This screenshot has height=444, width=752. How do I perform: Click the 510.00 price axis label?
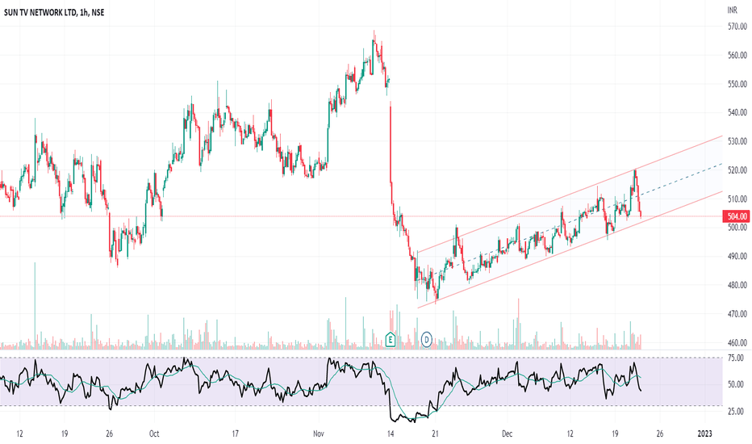737,199
